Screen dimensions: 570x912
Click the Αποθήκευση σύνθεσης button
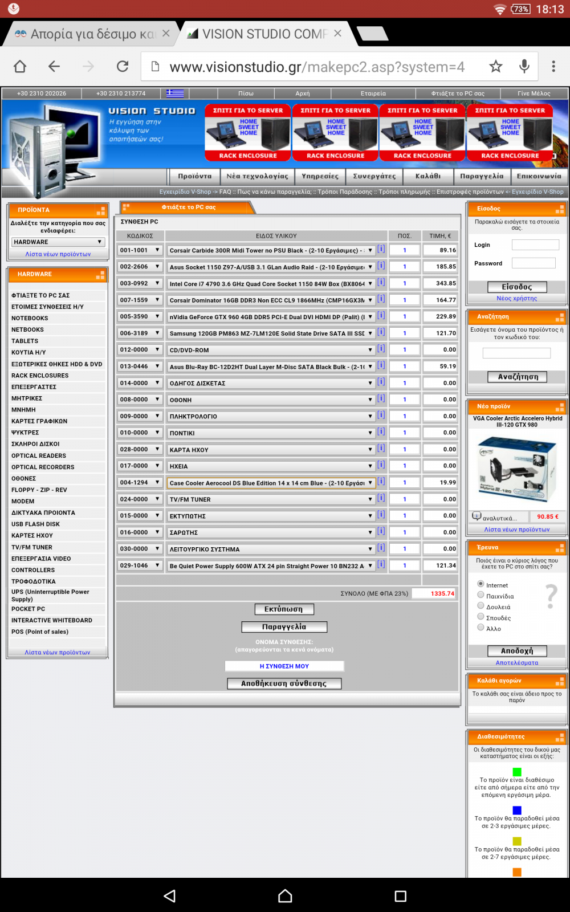[284, 683]
